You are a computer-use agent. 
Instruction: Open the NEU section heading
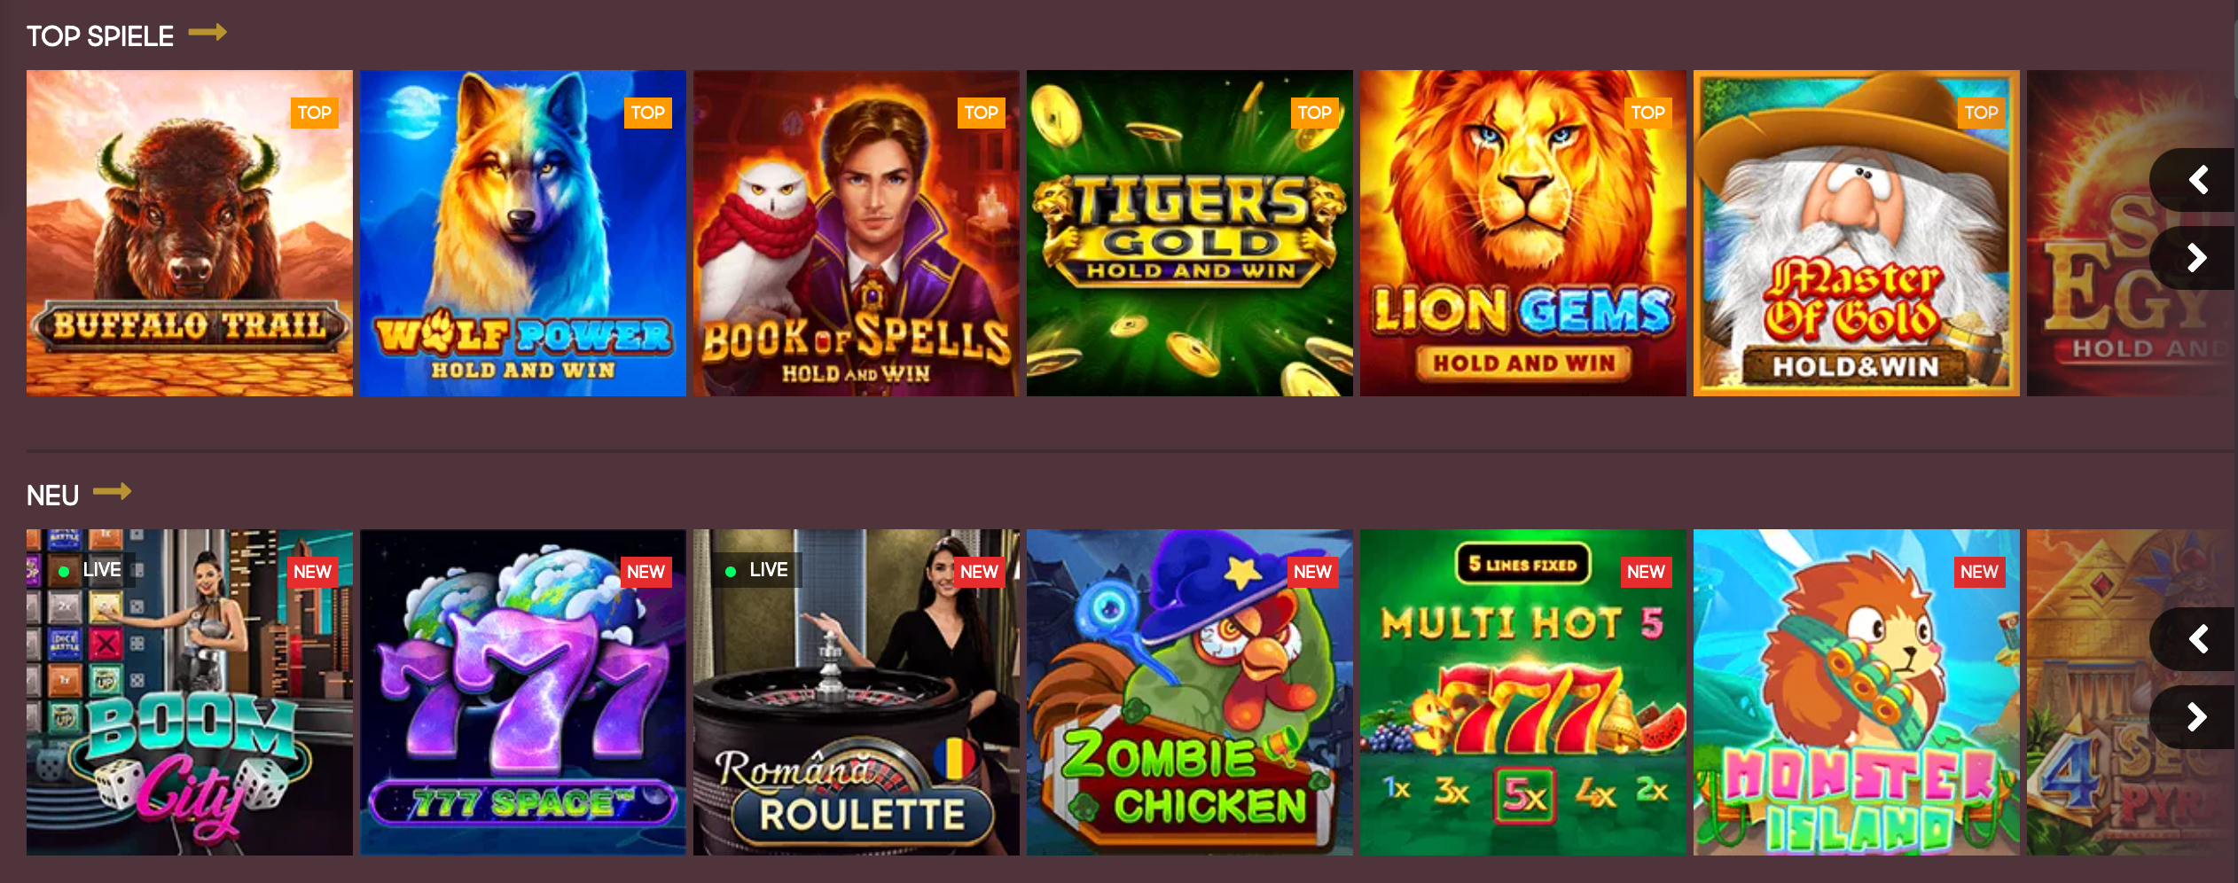53,496
